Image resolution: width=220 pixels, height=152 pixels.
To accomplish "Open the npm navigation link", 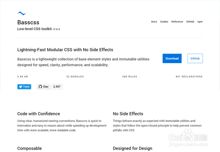I will [200, 22].
